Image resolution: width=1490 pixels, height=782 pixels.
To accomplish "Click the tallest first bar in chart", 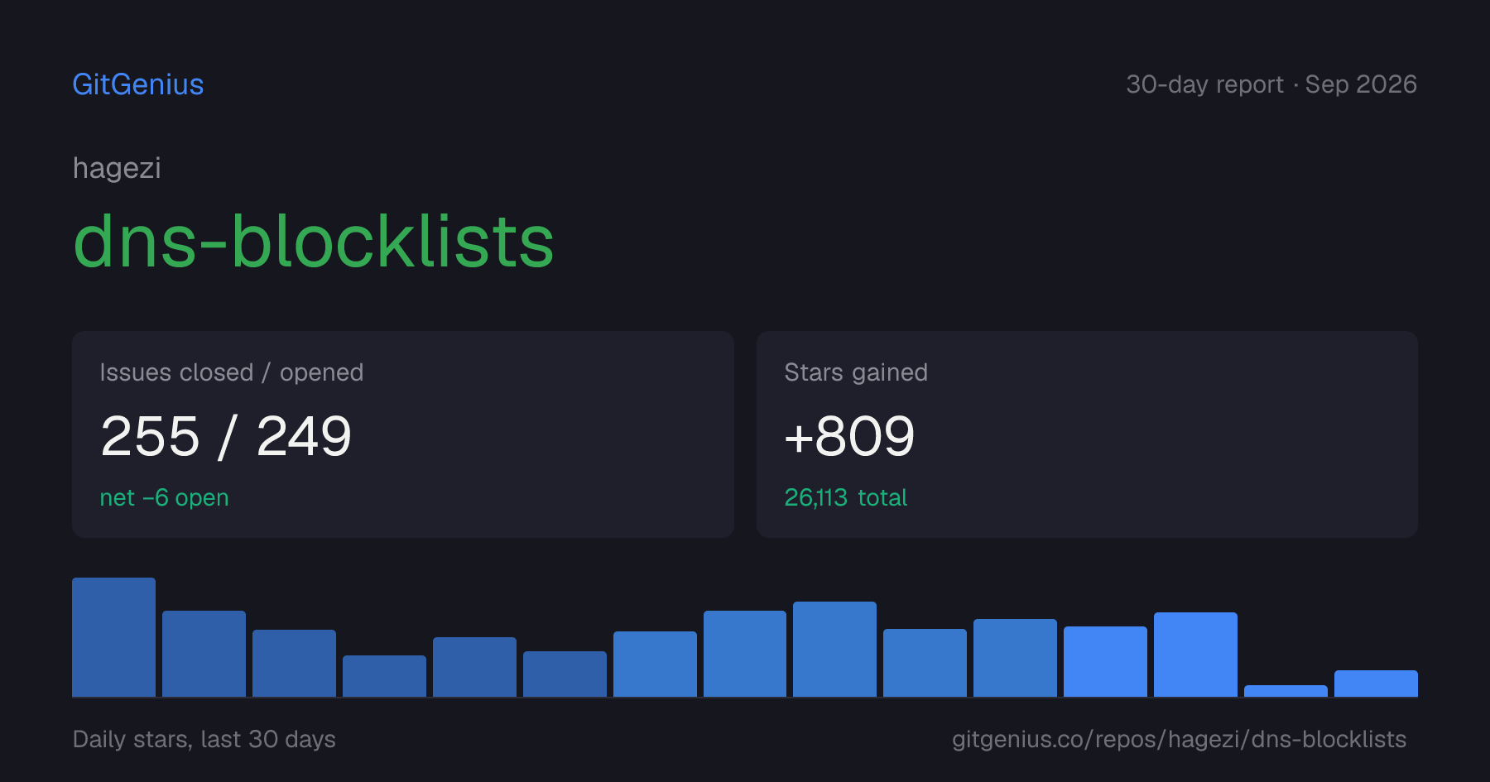I will point(113,637).
